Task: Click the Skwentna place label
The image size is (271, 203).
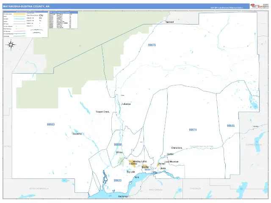Action: [77, 134]
